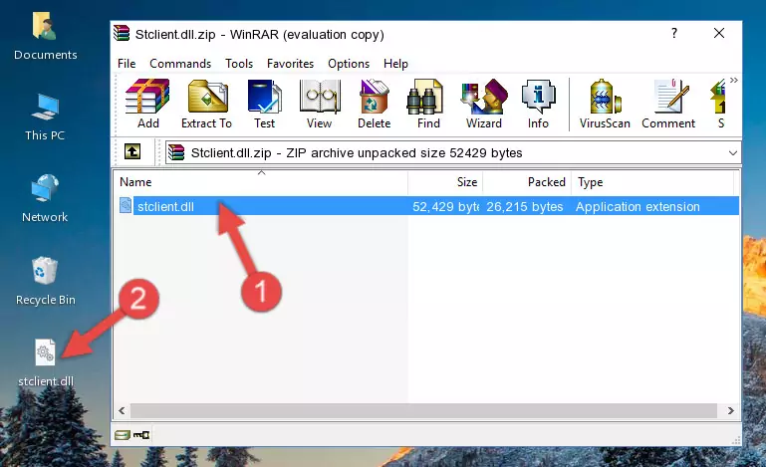The height and width of the screenshot is (467, 766).
Task: Run the Test archive tool
Action: coord(264,104)
